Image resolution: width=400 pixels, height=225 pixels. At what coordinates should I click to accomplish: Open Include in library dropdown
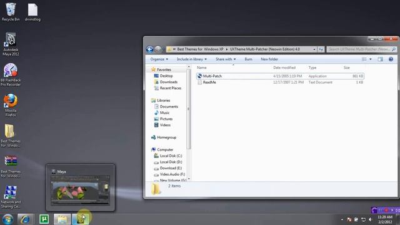click(192, 59)
